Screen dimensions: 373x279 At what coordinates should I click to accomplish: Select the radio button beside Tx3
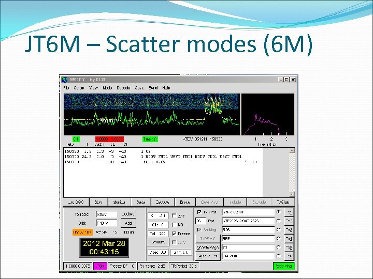[279, 229]
